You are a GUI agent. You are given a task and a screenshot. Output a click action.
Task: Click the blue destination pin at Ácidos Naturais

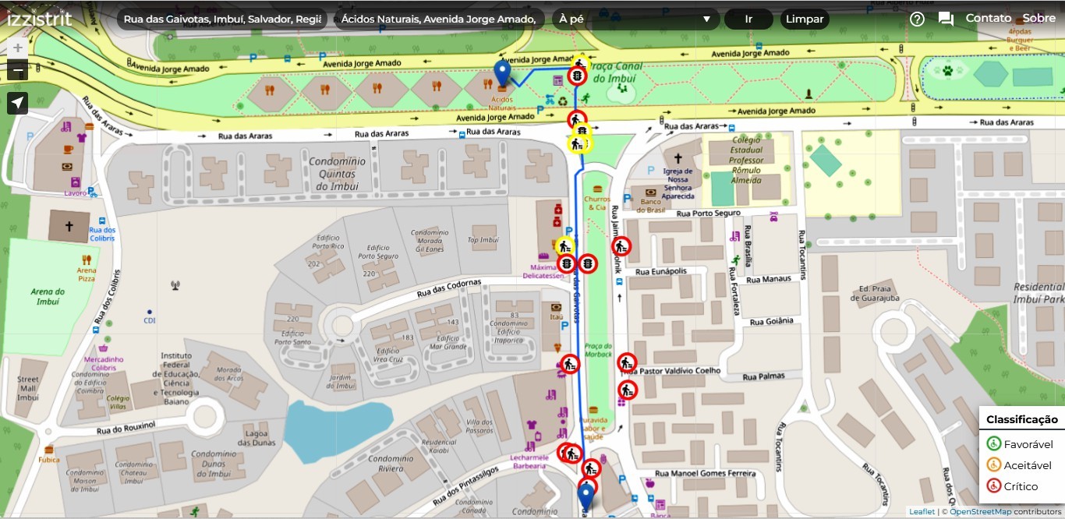503,73
